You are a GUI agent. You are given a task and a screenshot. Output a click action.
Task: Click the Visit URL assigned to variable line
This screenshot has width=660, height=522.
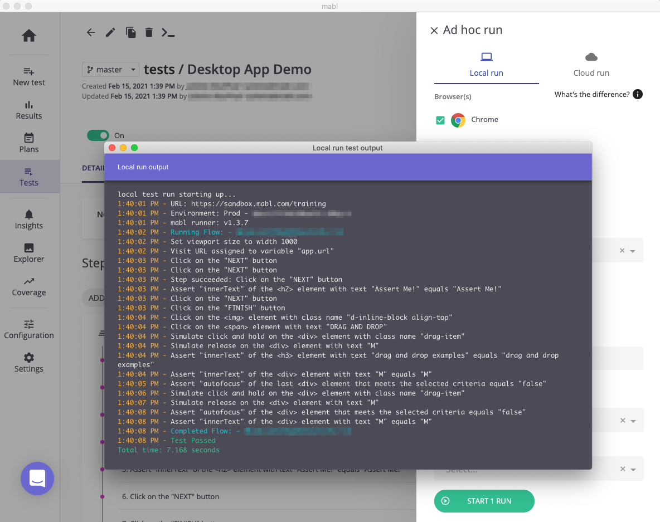(x=226, y=251)
